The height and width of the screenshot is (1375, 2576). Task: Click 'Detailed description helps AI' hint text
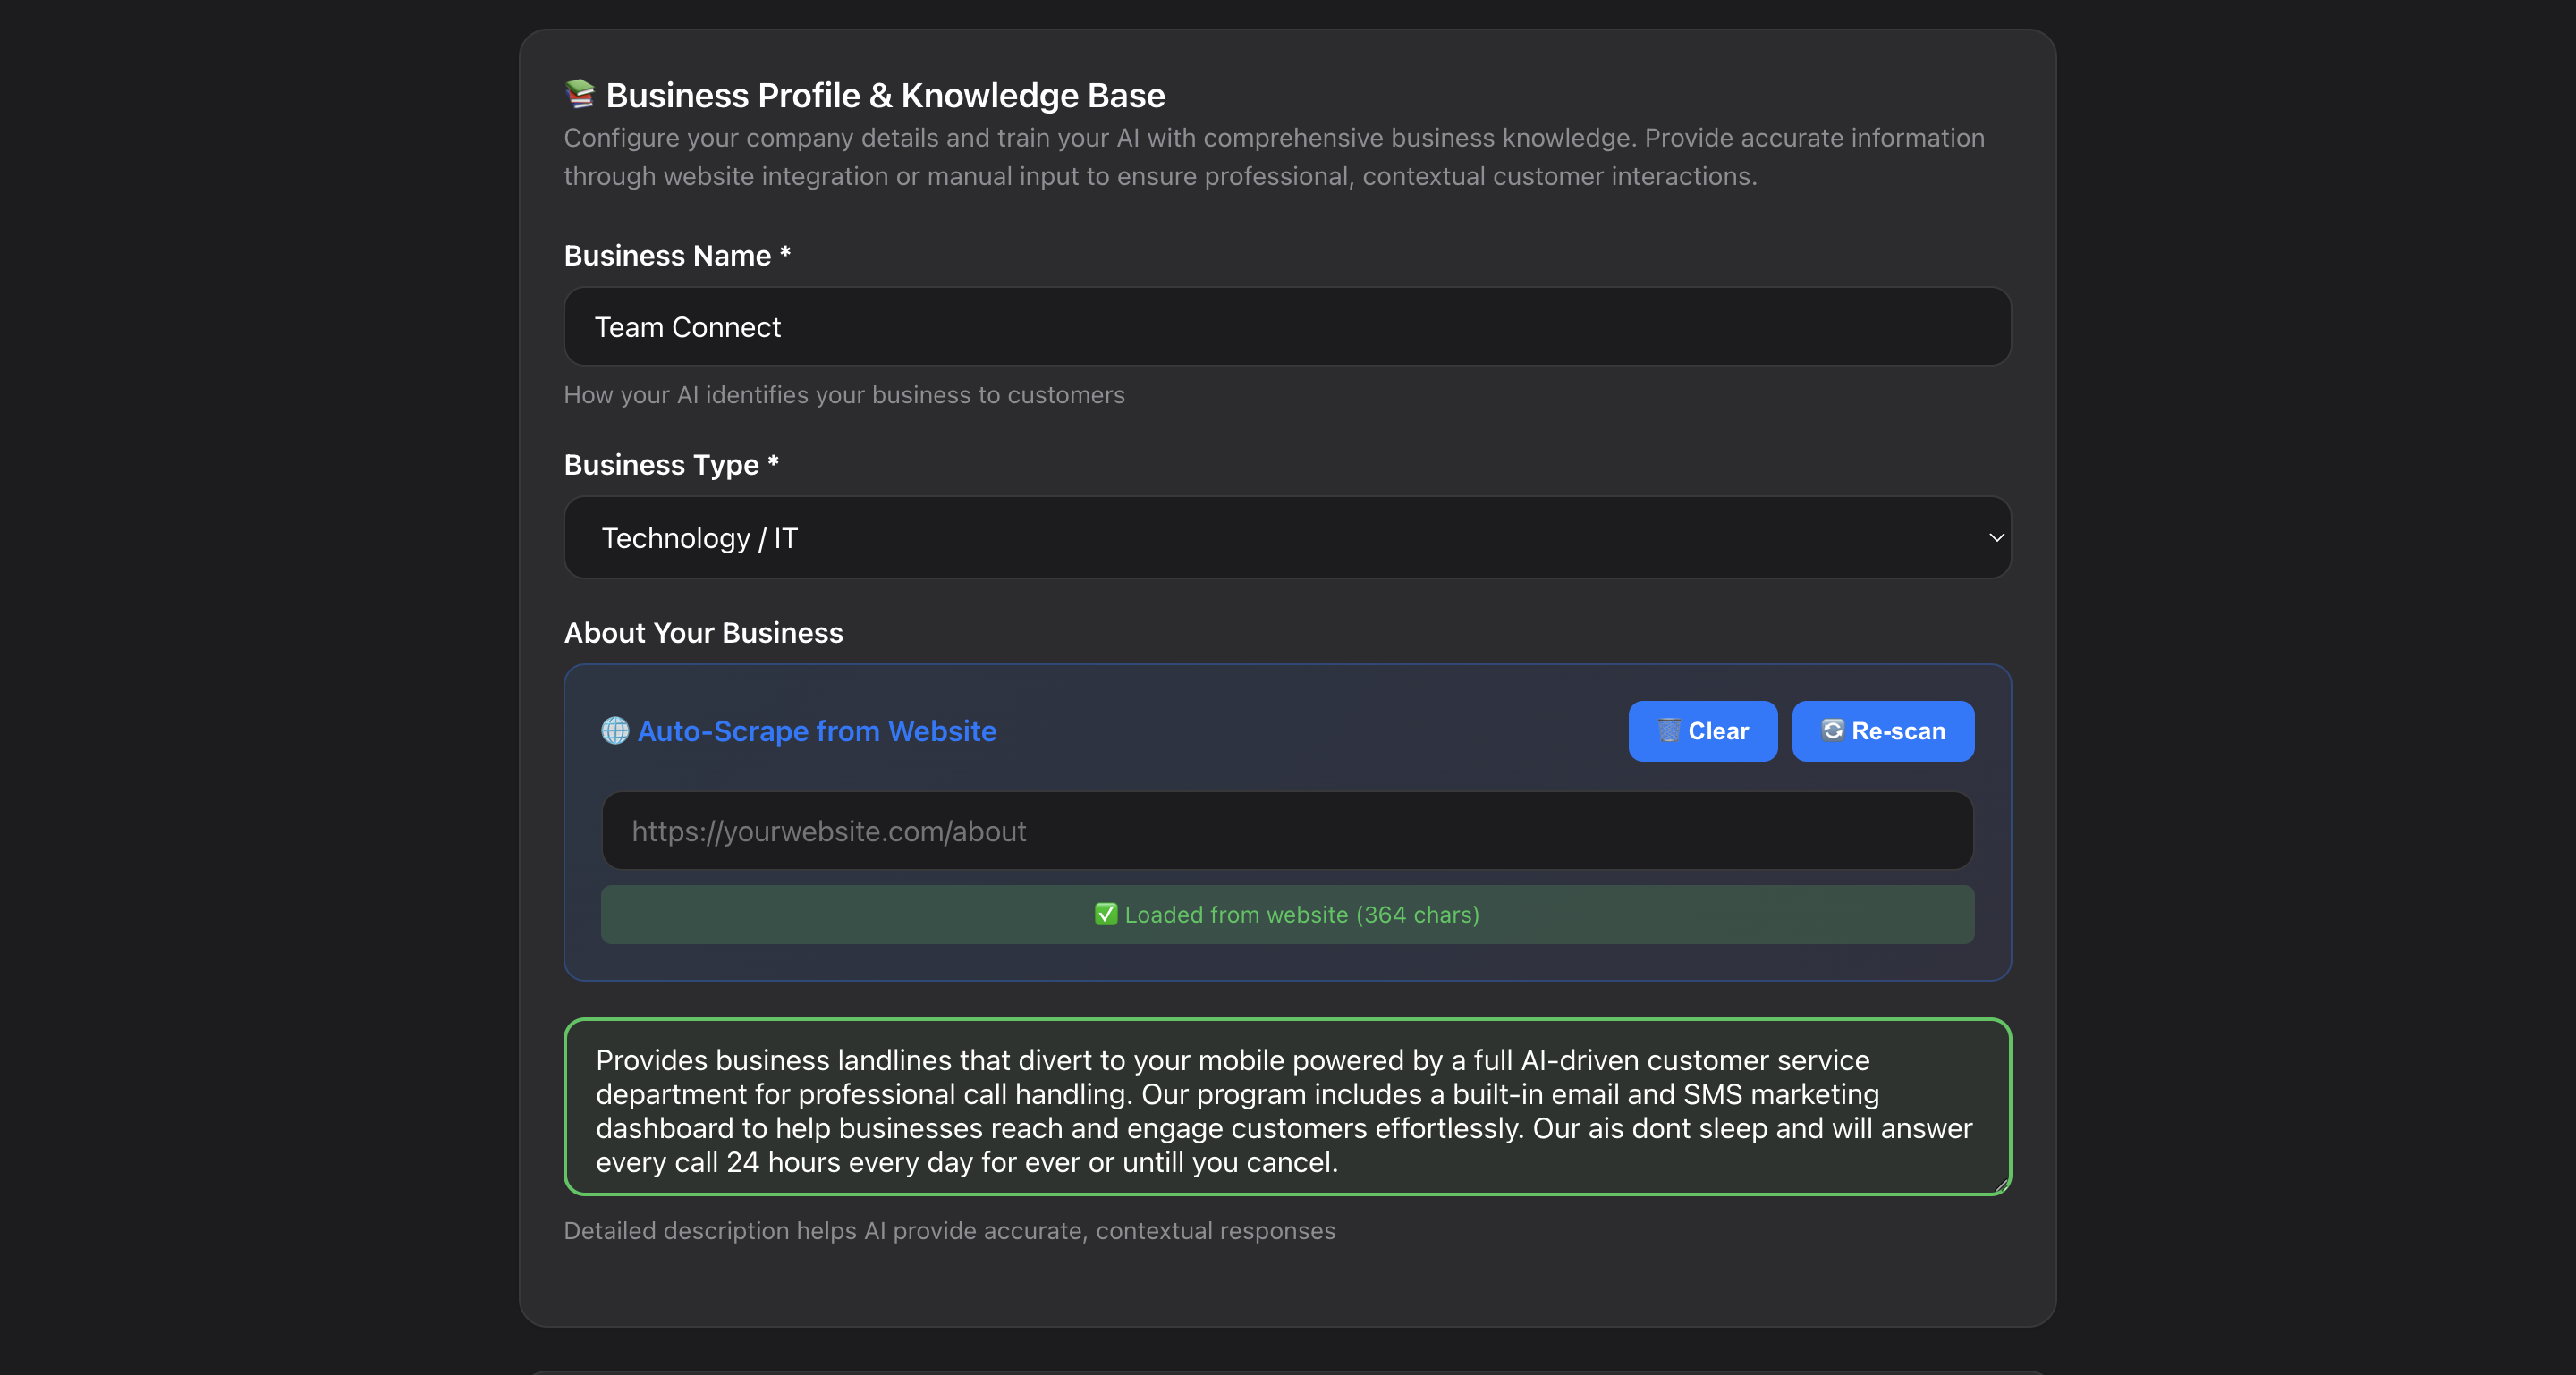coord(949,1230)
